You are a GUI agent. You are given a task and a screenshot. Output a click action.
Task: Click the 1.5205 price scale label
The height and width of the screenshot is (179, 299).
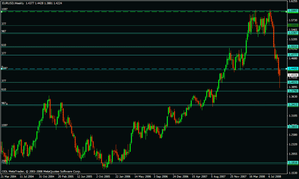[293, 39]
